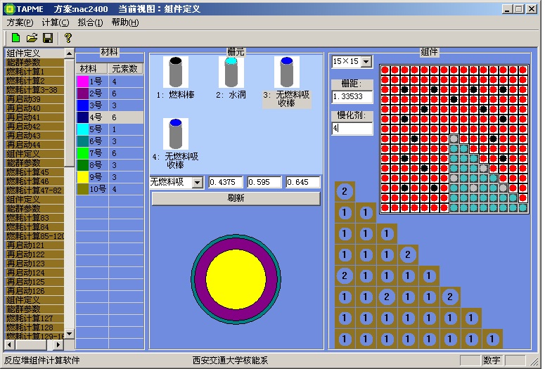Click the 栅距 pitch input field
This screenshot has width=545, height=369.
click(352, 96)
